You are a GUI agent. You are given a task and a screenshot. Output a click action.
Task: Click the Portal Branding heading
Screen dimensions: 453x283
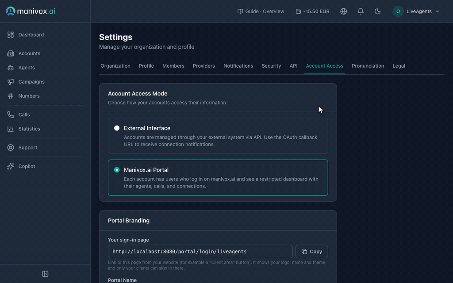tap(129, 221)
